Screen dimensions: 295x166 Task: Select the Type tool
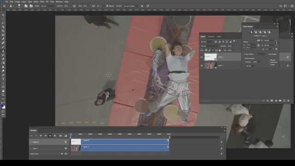[3, 79]
